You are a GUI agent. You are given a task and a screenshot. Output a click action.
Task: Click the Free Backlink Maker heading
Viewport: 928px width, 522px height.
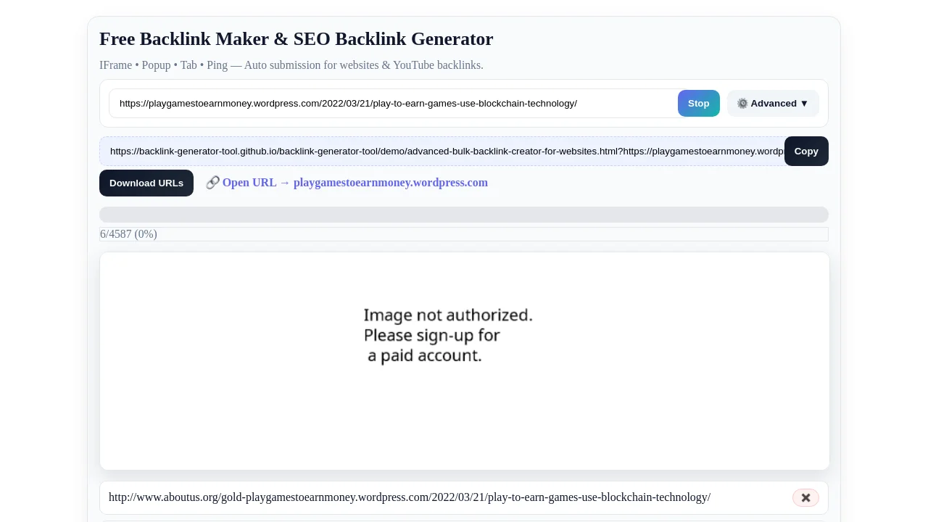point(296,39)
